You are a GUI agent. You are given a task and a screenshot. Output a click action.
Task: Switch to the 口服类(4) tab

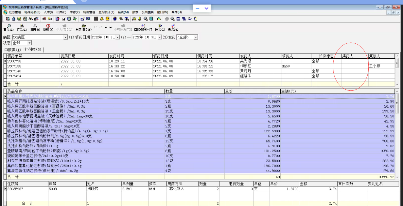[12, 50]
